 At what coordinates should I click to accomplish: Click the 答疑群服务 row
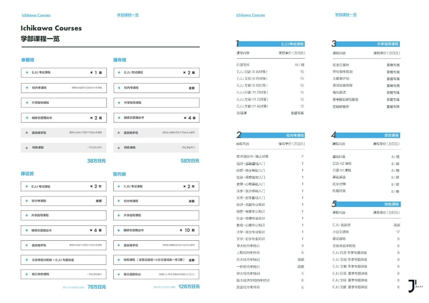[366, 106]
